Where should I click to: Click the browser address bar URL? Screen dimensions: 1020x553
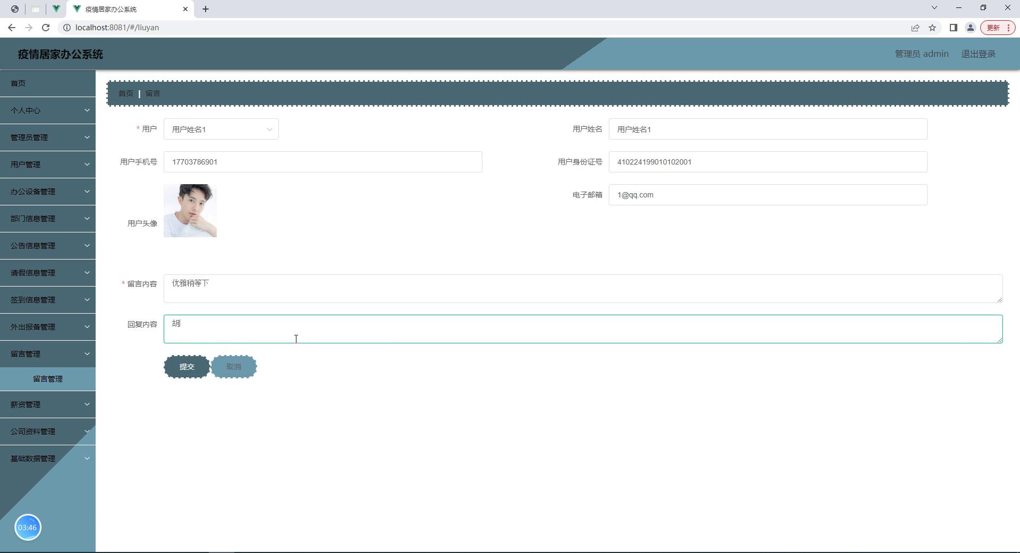pyautogui.click(x=117, y=28)
